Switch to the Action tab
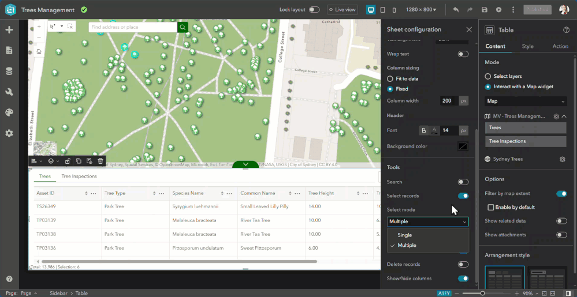This screenshot has width=577, height=297. 560,46
